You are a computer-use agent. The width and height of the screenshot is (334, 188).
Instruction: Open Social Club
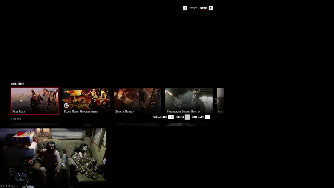(x=160, y=117)
